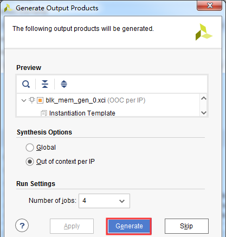The image size is (226, 237).
Task: Click the Generate button
Action: [129, 226]
